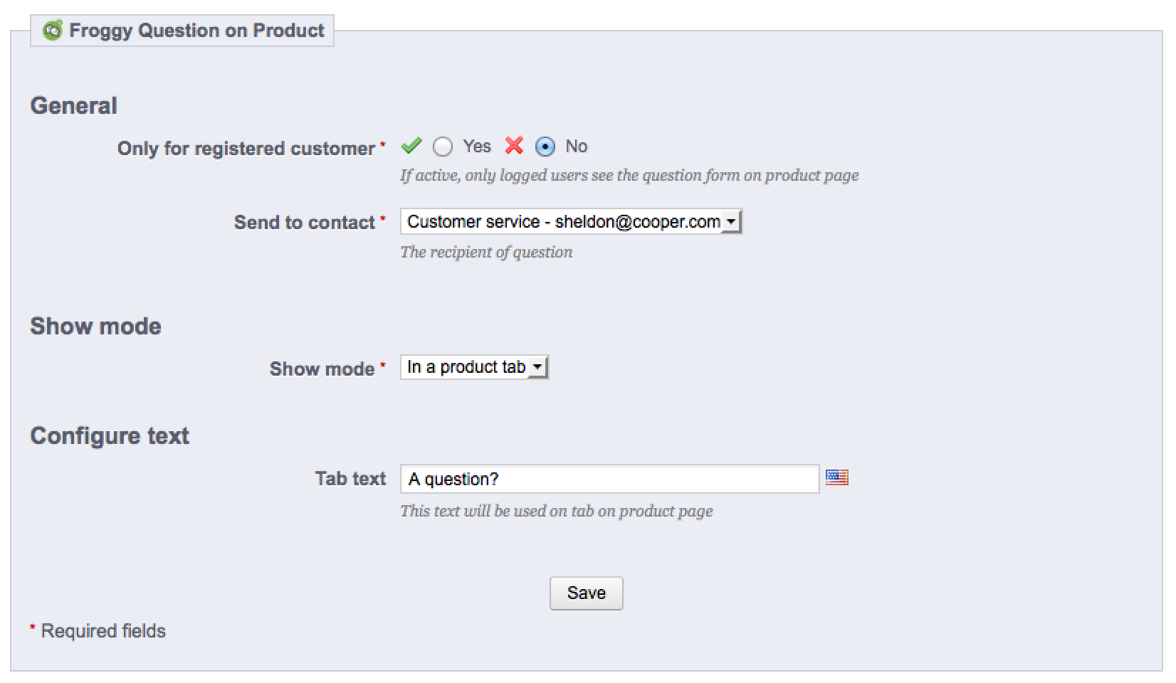1176x683 pixels.
Task: Open the Show mode dropdown
Action: 474,367
